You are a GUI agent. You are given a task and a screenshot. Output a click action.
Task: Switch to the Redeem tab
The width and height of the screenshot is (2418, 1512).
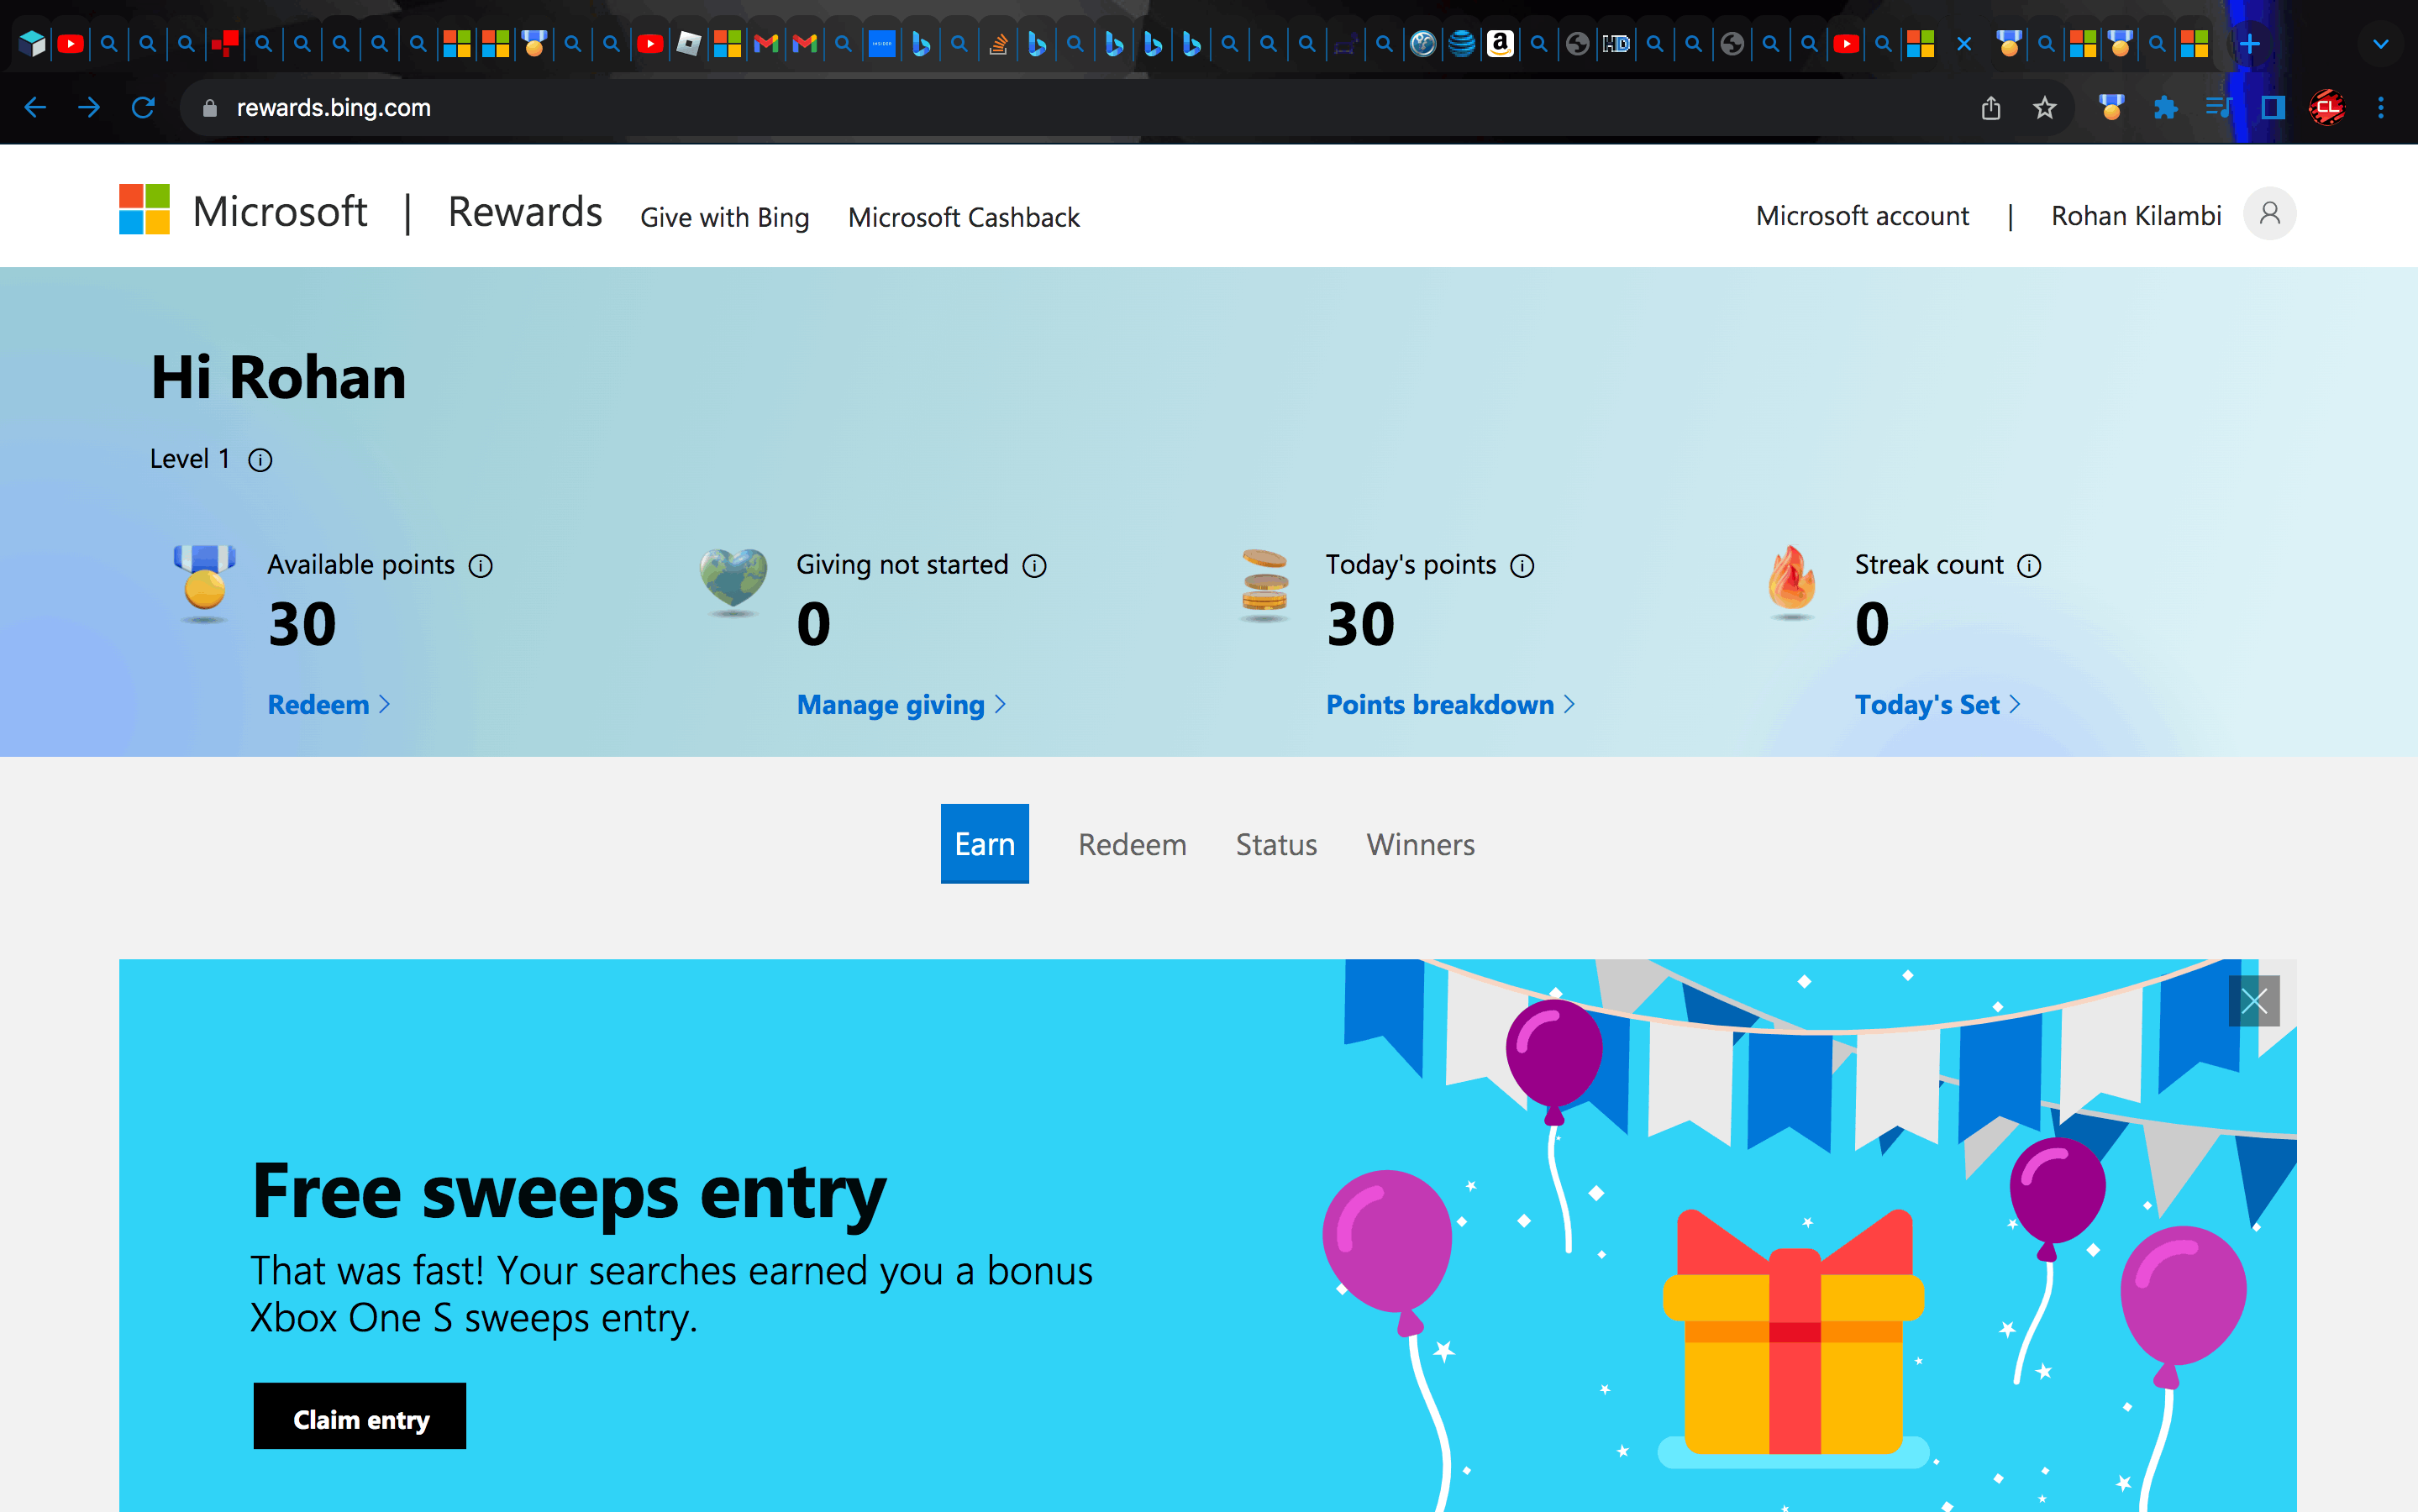click(x=1132, y=845)
